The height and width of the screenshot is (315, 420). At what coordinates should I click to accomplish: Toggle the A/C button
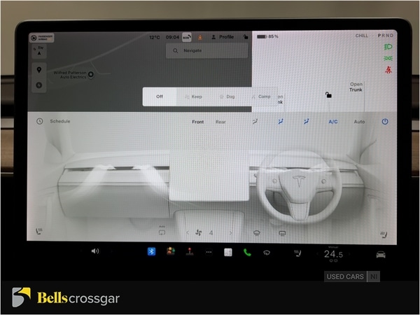(333, 122)
